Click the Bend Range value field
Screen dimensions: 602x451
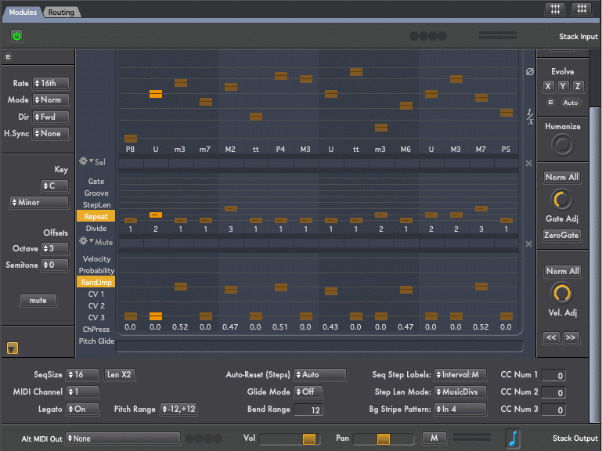tap(308, 410)
